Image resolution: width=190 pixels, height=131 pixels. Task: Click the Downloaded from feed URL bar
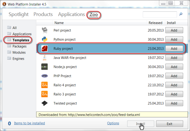pos(112,114)
